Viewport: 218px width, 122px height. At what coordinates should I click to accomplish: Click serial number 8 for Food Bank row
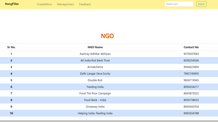coord(11,100)
